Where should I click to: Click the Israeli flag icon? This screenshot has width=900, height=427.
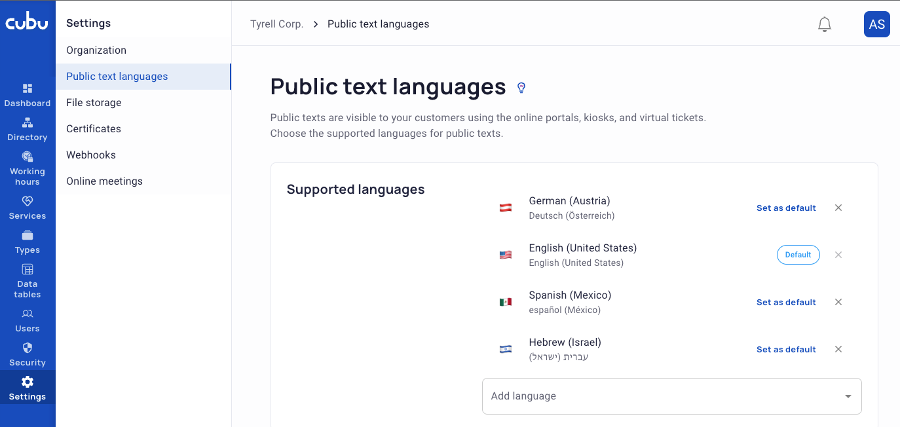(506, 350)
